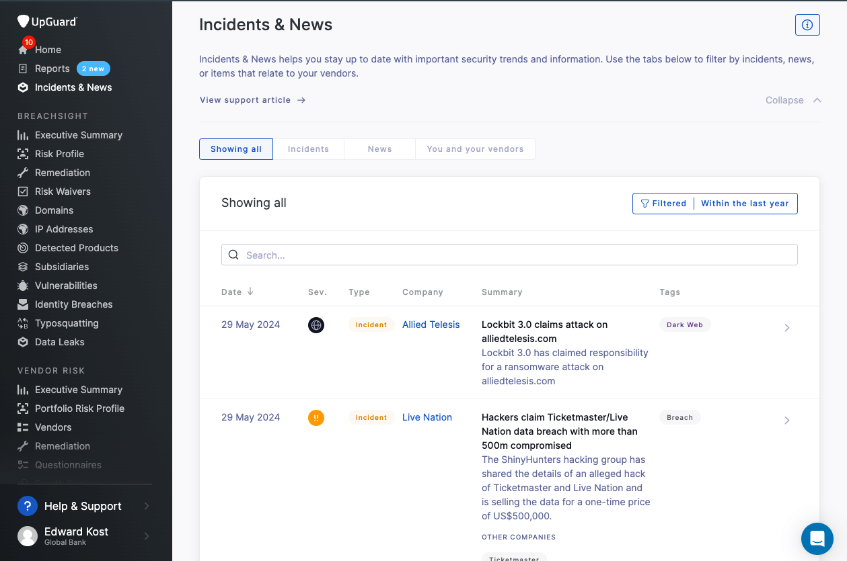Click the BreachSight Remediation wrench icon
The height and width of the screenshot is (561, 847).
coord(23,173)
